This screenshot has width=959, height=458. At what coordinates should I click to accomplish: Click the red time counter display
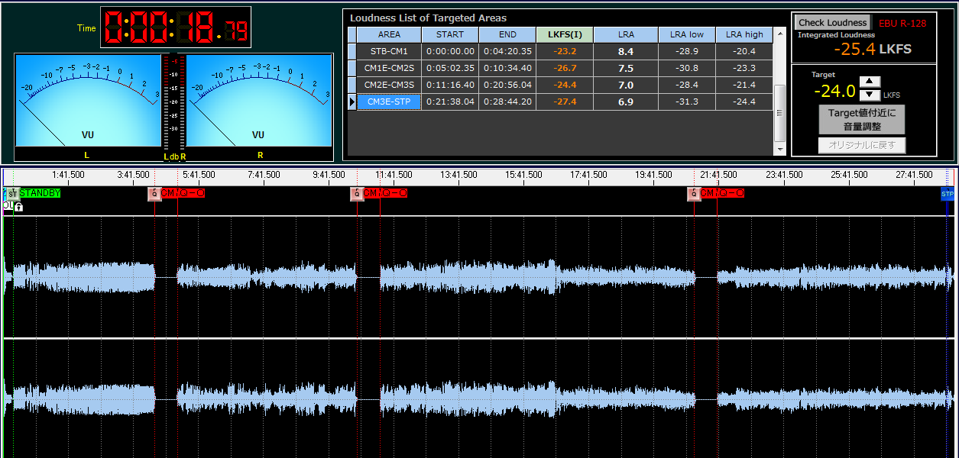click(x=176, y=27)
